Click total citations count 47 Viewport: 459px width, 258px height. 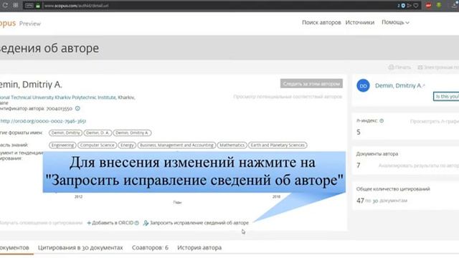(x=360, y=201)
